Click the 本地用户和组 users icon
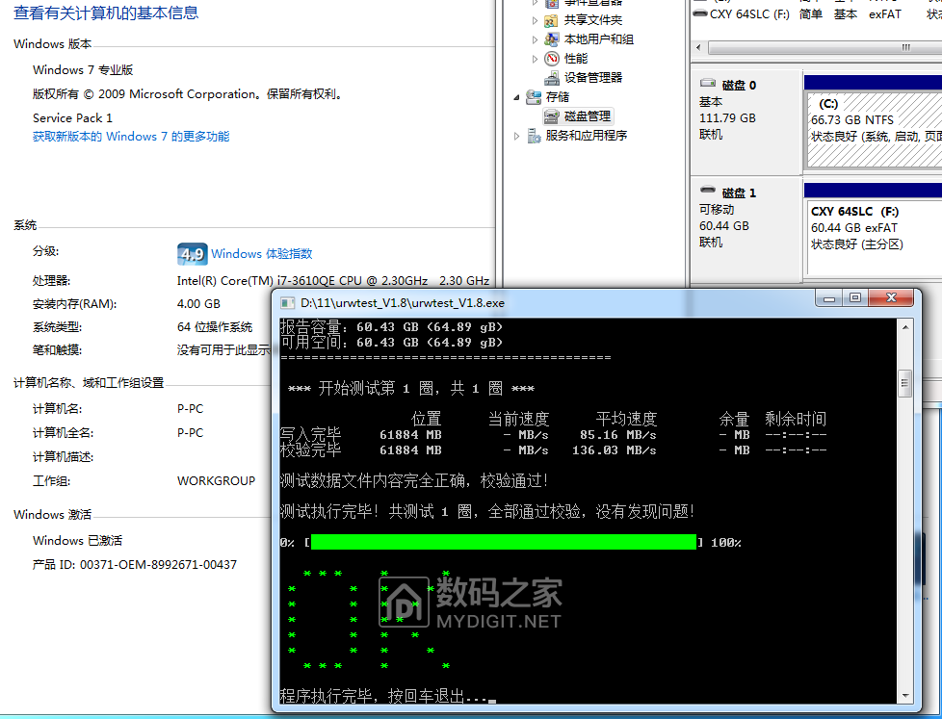 551,39
